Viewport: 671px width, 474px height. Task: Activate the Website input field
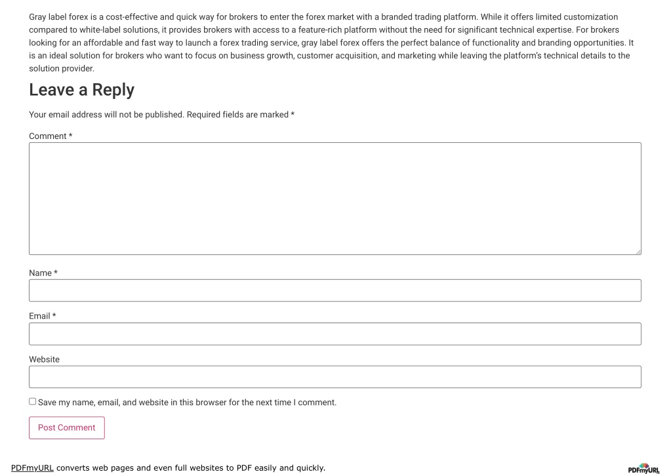tap(335, 377)
